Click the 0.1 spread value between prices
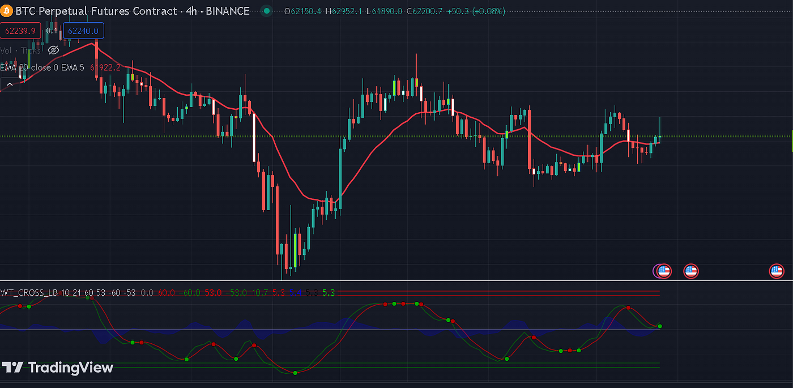The height and width of the screenshot is (388, 793). click(x=52, y=31)
